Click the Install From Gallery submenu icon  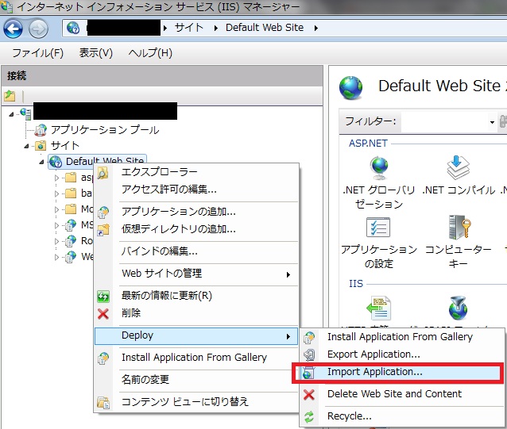click(309, 337)
